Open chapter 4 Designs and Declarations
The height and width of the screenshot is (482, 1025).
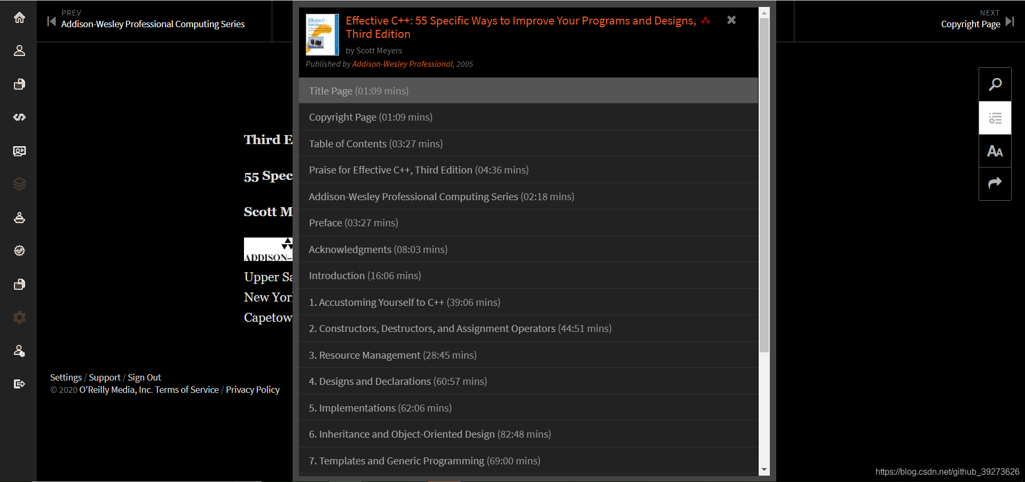(x=528, y=381)
